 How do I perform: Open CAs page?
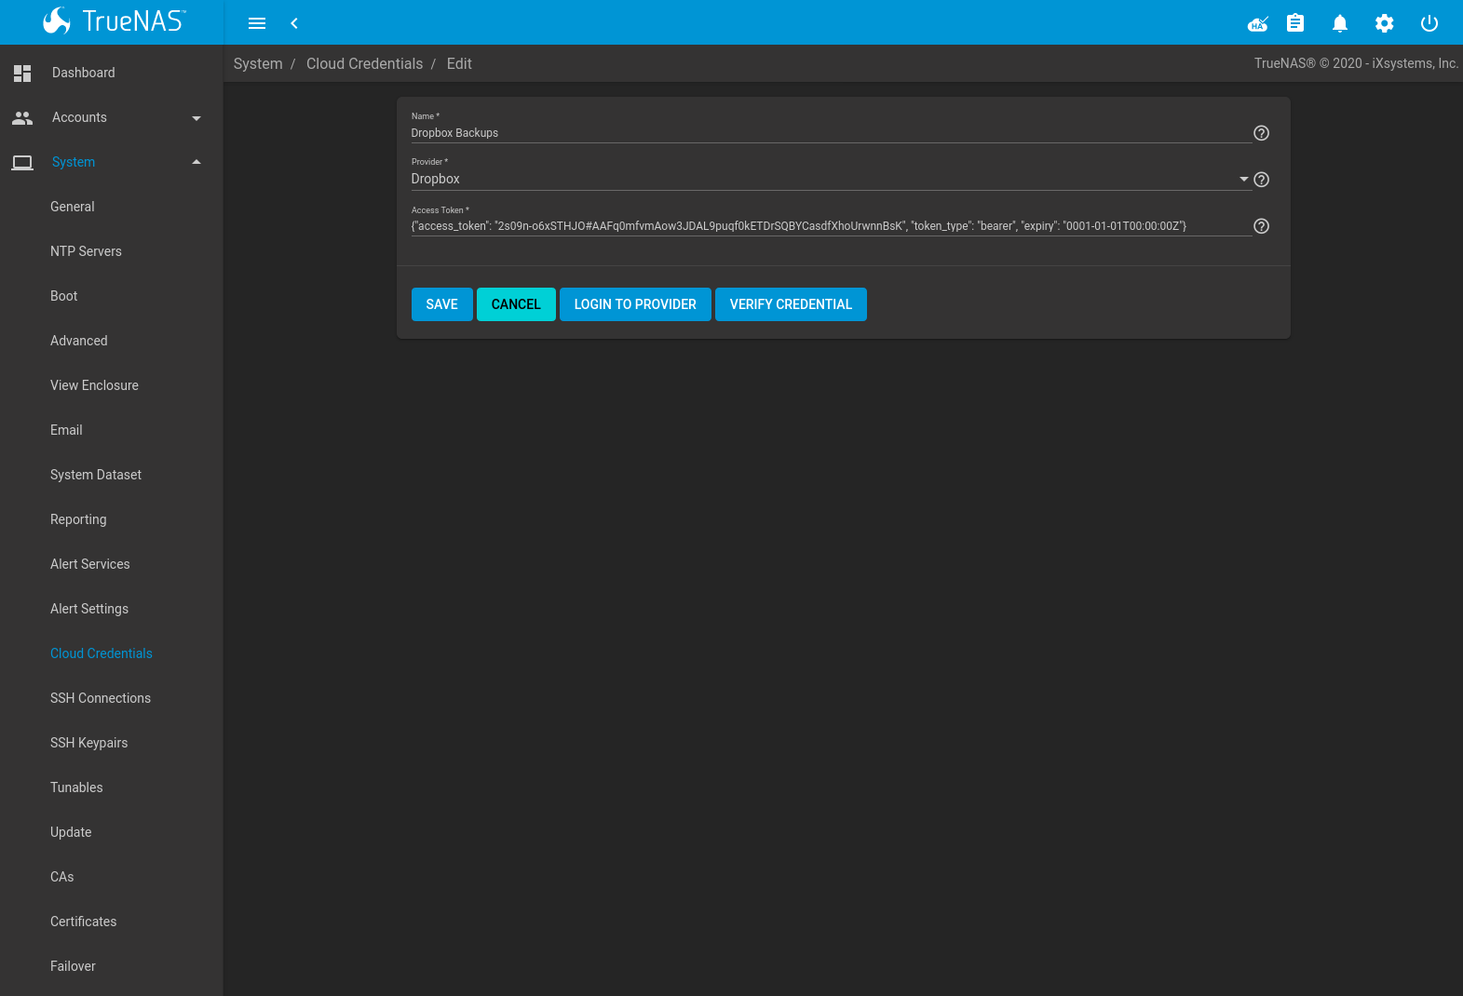coord(62,877)
